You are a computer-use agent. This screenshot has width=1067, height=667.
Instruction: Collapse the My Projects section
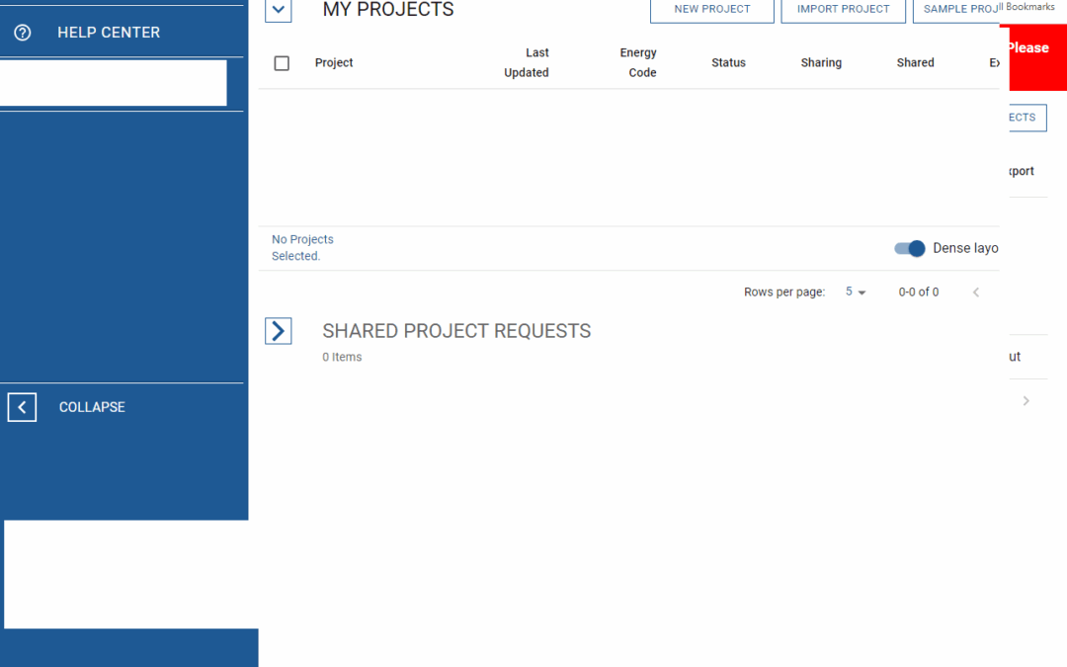tap(279, 11)
